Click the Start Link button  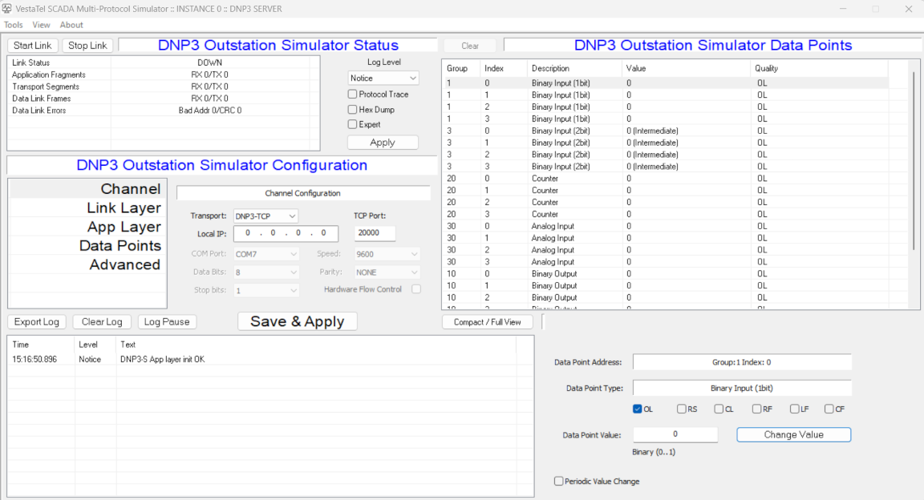(33, 46)
